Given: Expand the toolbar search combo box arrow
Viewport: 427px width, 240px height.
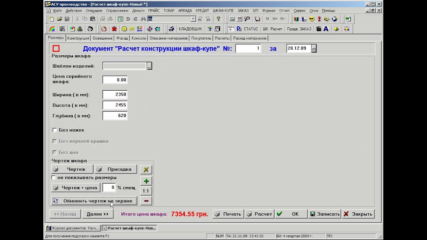Looking at the screenshot, I should point(193,19).
